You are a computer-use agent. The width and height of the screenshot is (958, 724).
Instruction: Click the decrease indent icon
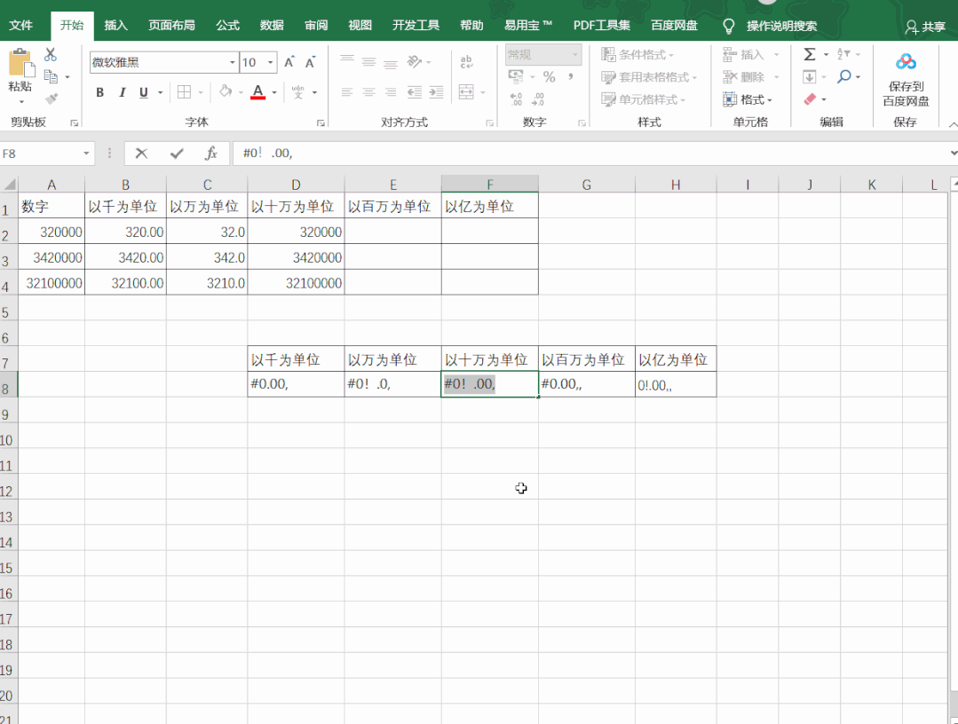[x=415, y=92]
